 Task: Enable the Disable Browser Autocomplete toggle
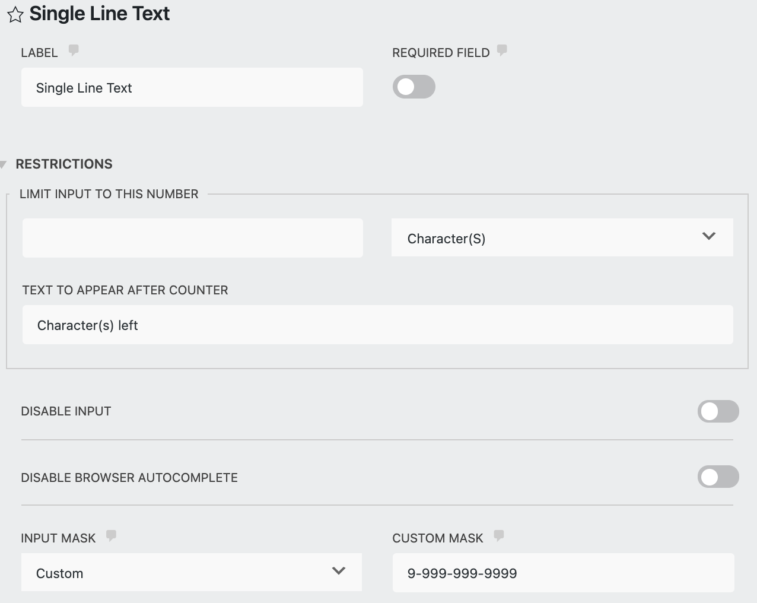(x=718, y=477)
